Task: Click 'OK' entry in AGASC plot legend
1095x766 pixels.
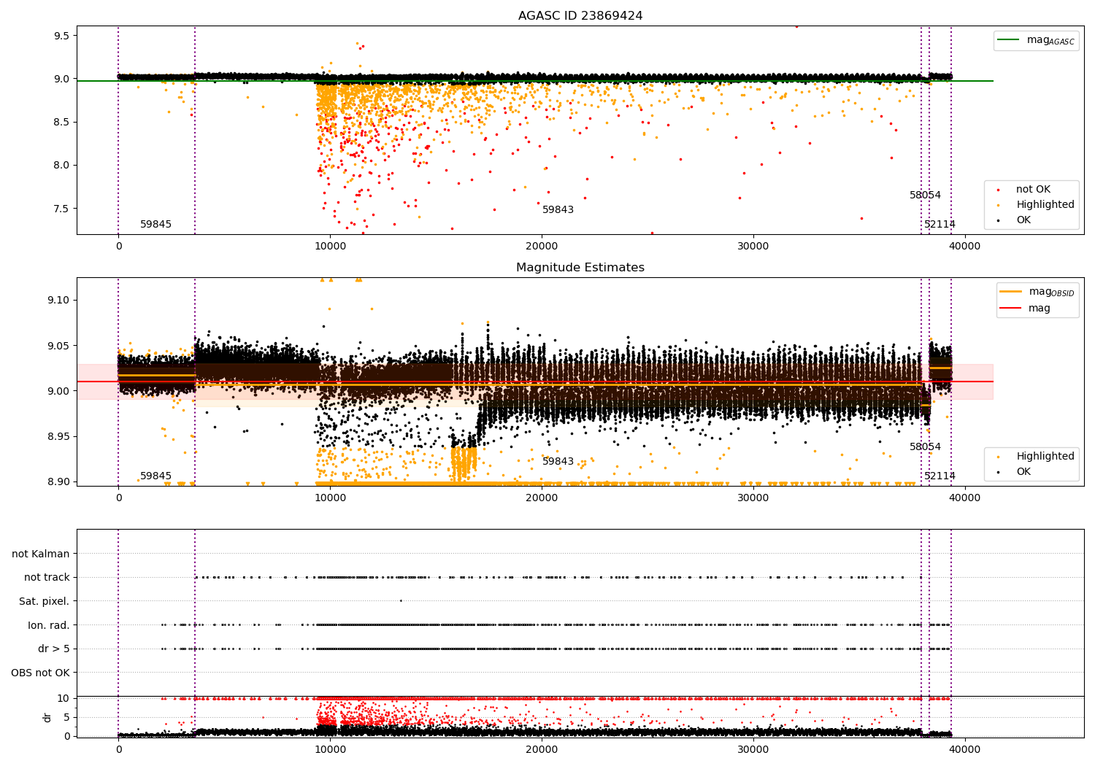Action: click(1023, 220)
